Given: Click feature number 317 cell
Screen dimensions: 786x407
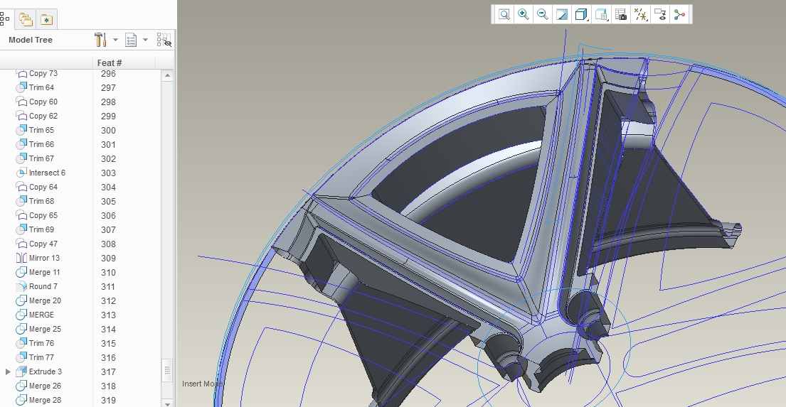Looking at the screenshot, I should tap(108, 371).
